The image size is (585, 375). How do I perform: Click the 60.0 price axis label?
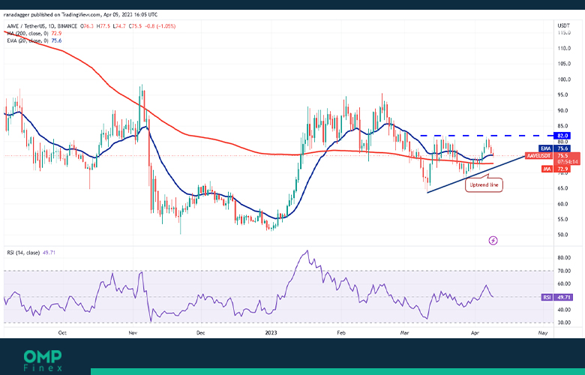point(564,204)
